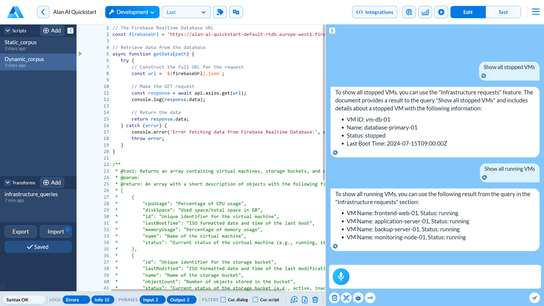
Task: Open the analytics bar chart icon
Action: pos(425,12)
